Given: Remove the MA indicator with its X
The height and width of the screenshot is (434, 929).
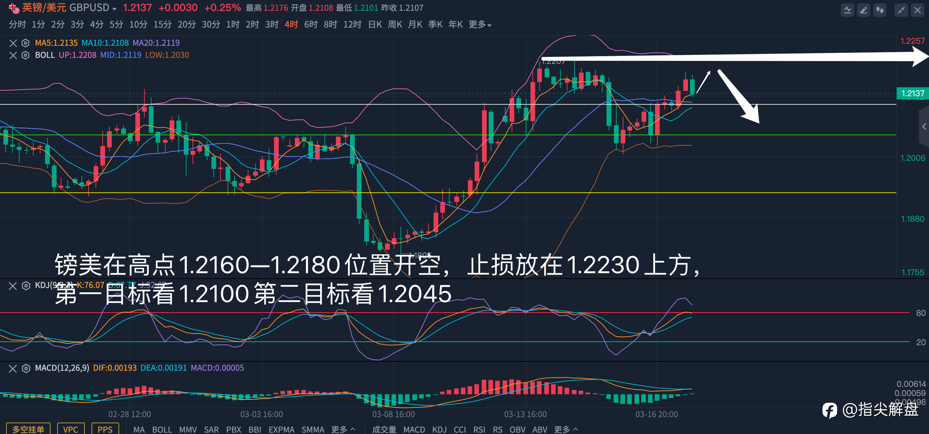Looking at the screenshot, I should (13, 43).
